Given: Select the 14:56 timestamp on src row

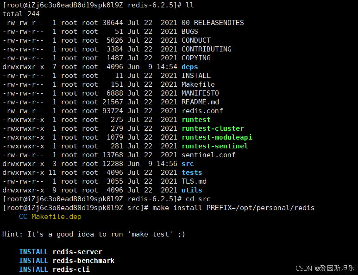Looking at the screenshot, I should pos(167,164).
